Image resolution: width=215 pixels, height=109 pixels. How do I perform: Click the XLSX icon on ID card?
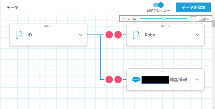[19, 35]
